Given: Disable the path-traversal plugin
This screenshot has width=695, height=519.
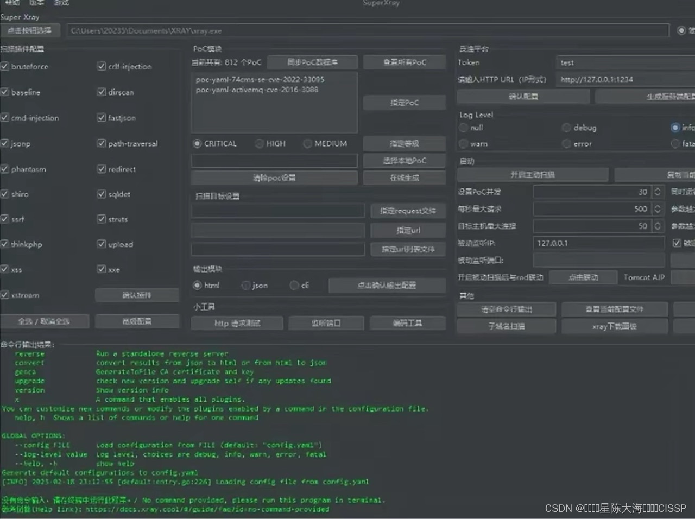Looking at the screenshot, I should (x=101, y=143).
